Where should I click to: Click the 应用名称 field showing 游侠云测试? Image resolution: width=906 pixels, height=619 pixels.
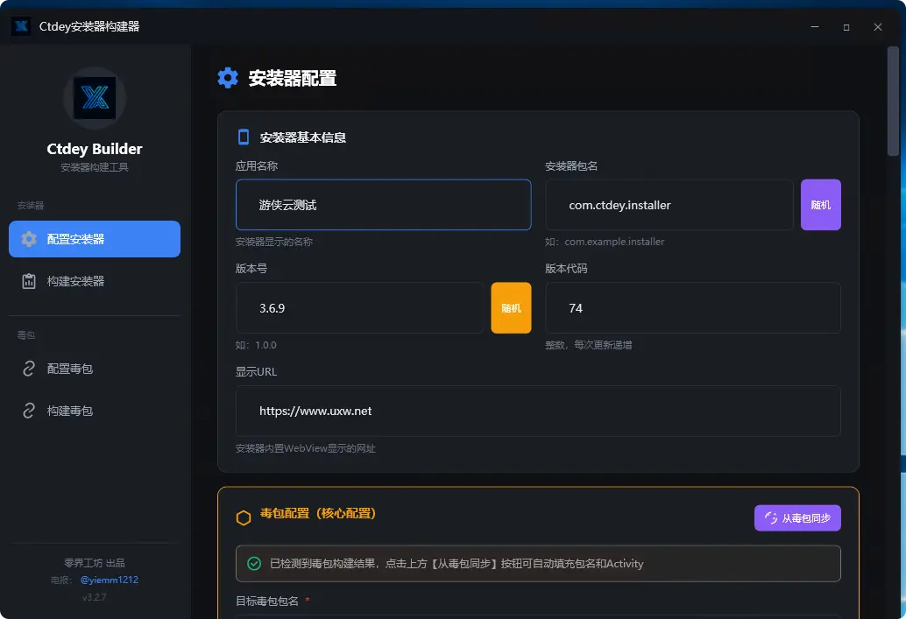pos(383,204)
